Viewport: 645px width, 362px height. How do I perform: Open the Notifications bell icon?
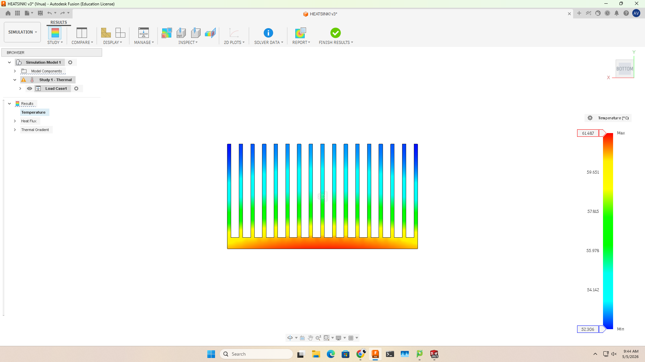click(617, 13)
